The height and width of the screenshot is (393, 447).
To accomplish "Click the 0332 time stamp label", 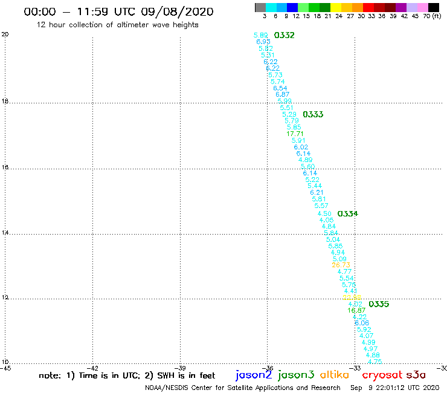I will [x=285, y=35].
